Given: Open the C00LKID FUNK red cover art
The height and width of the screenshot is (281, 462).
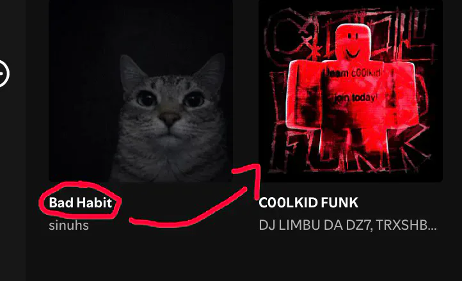Looking at the screenshot, I should tap(351, 91).
